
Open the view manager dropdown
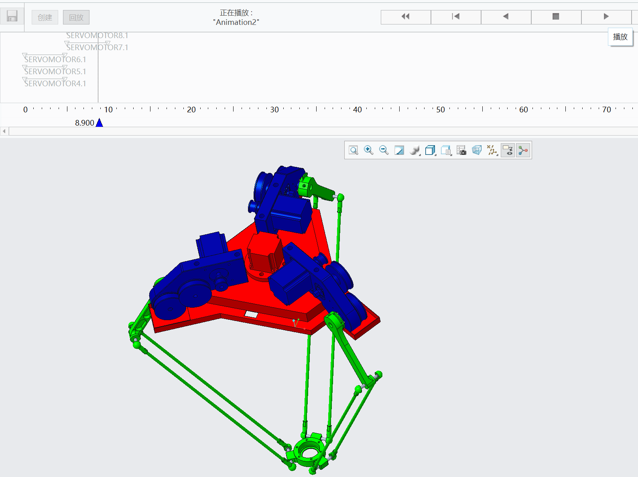446,150
